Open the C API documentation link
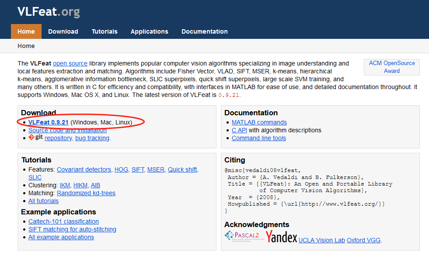 coord(239,131)
